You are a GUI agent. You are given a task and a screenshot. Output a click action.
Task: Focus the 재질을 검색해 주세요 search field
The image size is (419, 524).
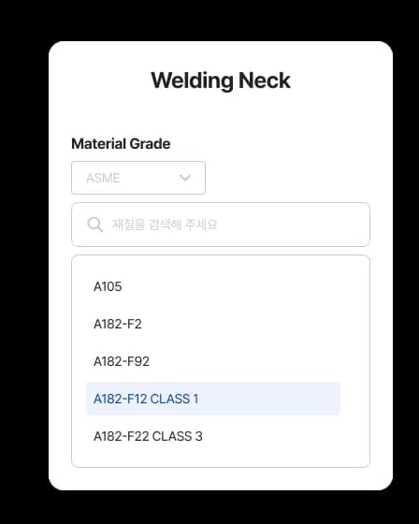(x=221, y=225)
